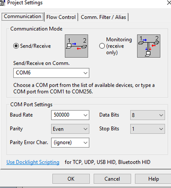The image size is (171, 188).
Task: Open the Parity dropdown showing Even
Action: 70,129
